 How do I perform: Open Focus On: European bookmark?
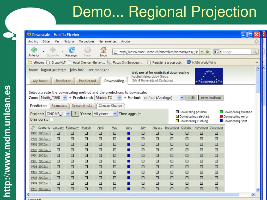126,63
